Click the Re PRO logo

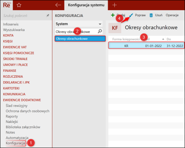[x=7, y=5]
